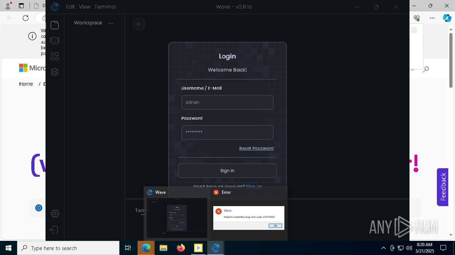The width and height of the screenshot is (455, 255).
Task: Open the clock showing 8:20 AM
Action: (x=424, y=248)
